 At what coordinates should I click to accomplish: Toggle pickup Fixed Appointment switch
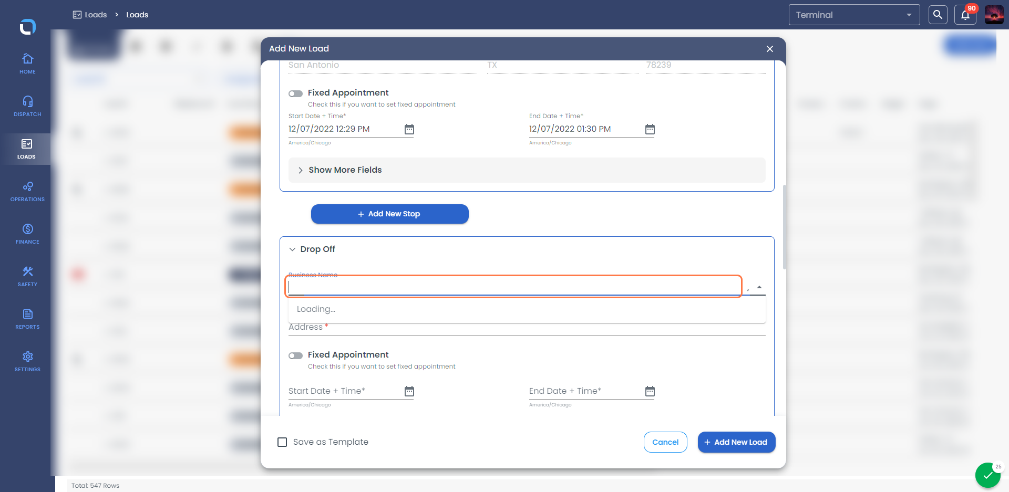pyautogui.click(x=295, y=93)
